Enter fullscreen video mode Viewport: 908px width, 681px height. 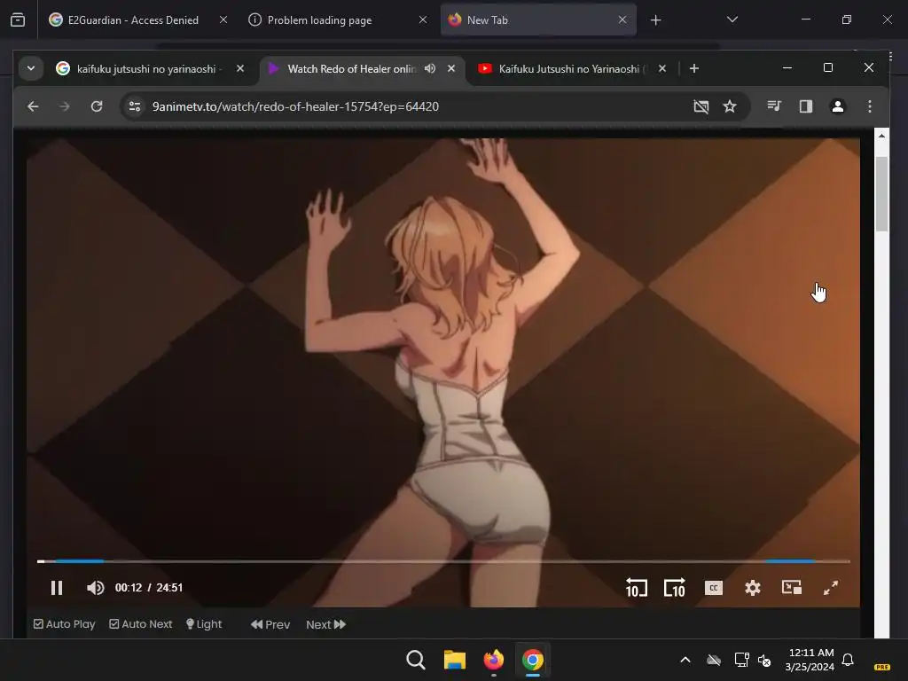point(830,588)
